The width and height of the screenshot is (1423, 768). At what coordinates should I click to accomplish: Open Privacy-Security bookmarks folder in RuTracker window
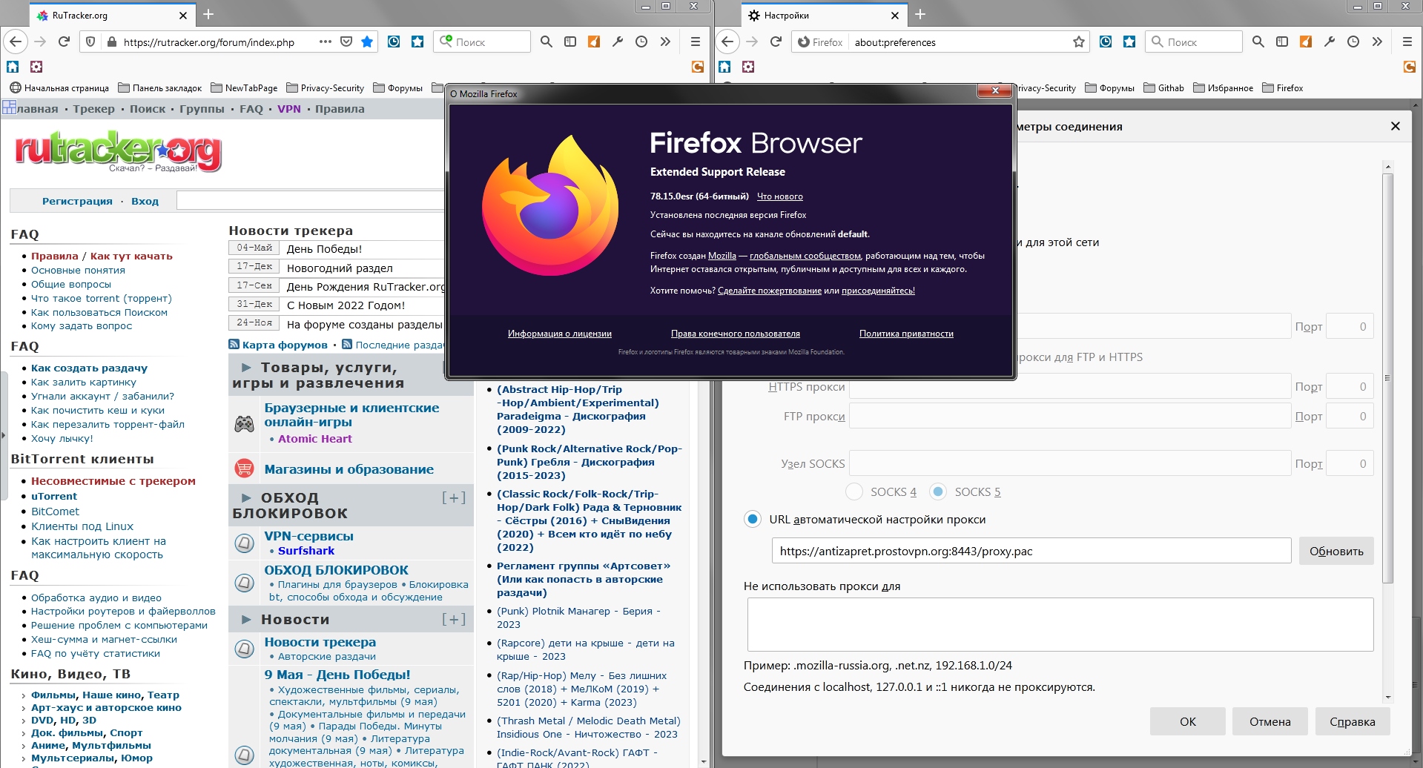325,87
